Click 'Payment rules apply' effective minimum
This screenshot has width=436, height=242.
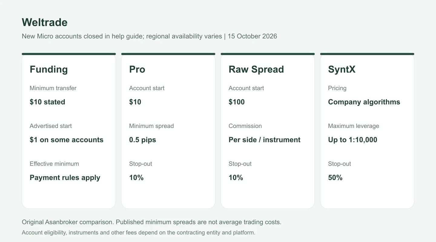point(65,178)
